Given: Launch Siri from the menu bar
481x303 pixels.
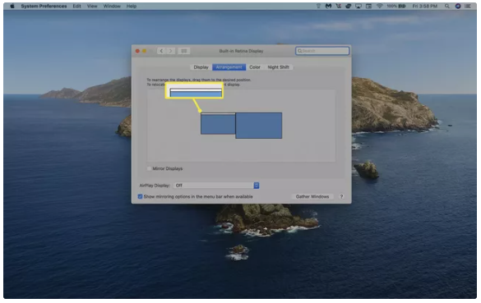Looking at the screenshot, I should point(458,6).
